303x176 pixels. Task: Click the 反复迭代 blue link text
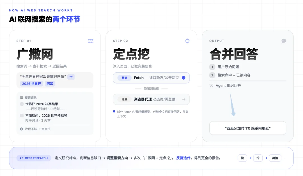183,158
